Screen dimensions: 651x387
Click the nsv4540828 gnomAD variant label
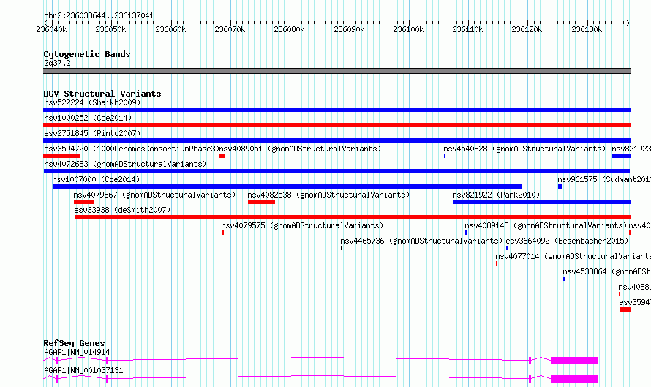click(524, 149)
